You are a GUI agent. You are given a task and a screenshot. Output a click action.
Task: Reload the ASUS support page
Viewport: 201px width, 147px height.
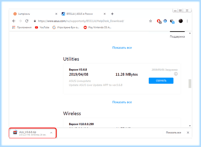pyautogui.click(x=27, y=21)
